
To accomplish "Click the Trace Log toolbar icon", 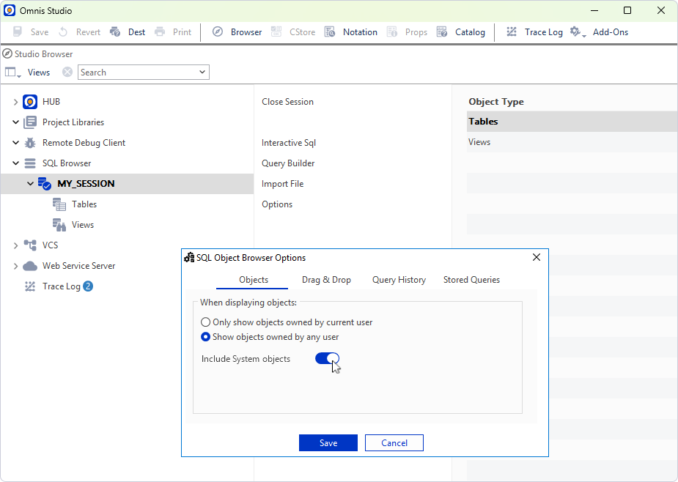I will (512, 32).
